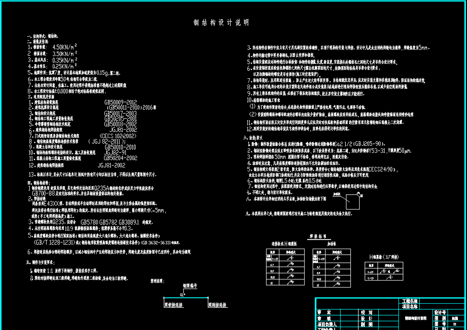Image resolution: width=467 pixels, height=330 pixels.
Task: Click the 工程名称 cell in title block
Action: 409,301
